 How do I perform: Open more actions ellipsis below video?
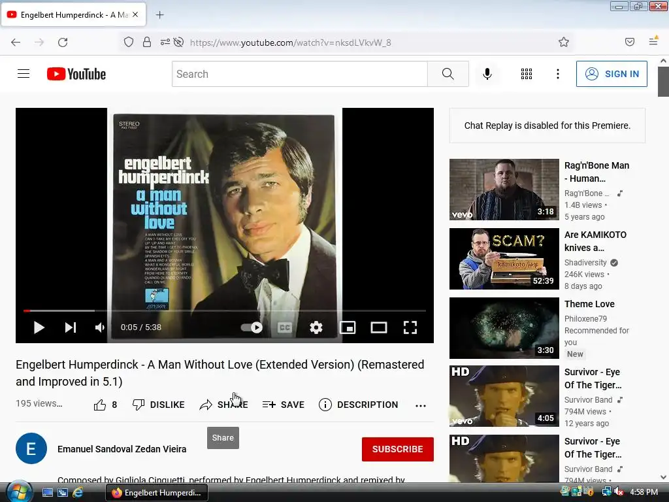[421, 405]
